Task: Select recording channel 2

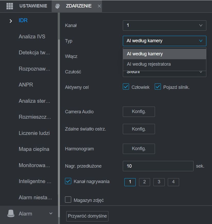Action: tap(145, 182)
